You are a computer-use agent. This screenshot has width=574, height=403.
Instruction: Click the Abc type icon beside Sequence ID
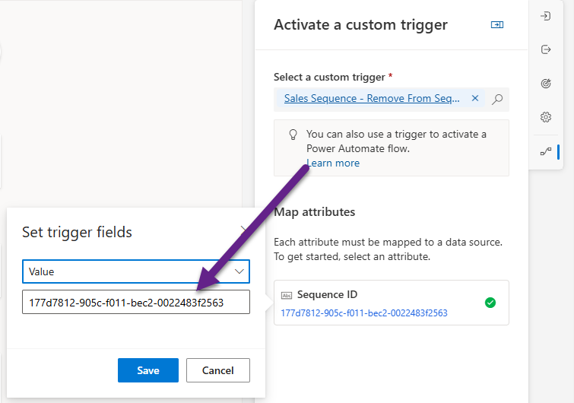pos(287,295)
